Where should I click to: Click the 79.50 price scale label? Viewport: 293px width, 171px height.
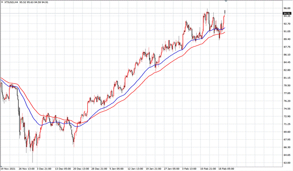point(287,85)
